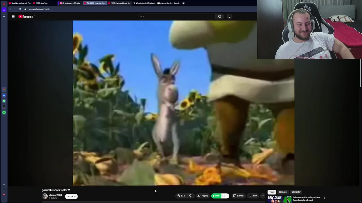The width and height of the screenshot is (362, 203).
Task: Open Messenger in the sidebar
Action: pos(4,95)
